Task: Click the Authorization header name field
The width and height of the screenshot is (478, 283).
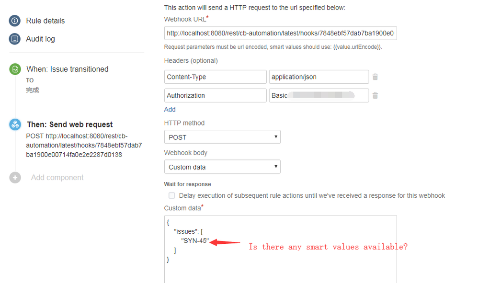Action: (x=215, y=95)
